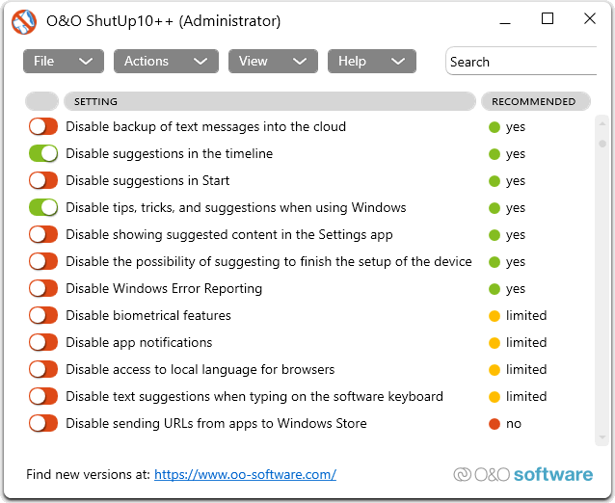Click 'limited' label beside biometrical features
The image size is (615, 503).
(x=526, y=315)
